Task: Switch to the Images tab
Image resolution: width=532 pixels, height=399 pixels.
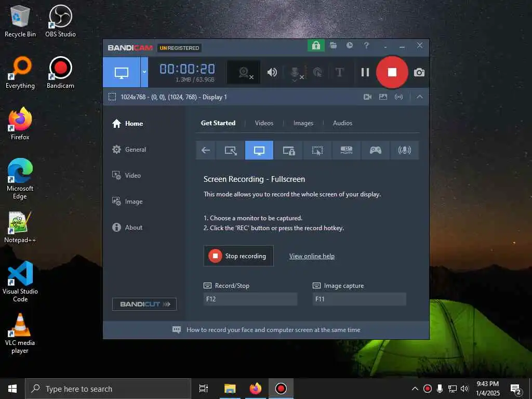Action: pyautogui.click(x=303, y=123)
